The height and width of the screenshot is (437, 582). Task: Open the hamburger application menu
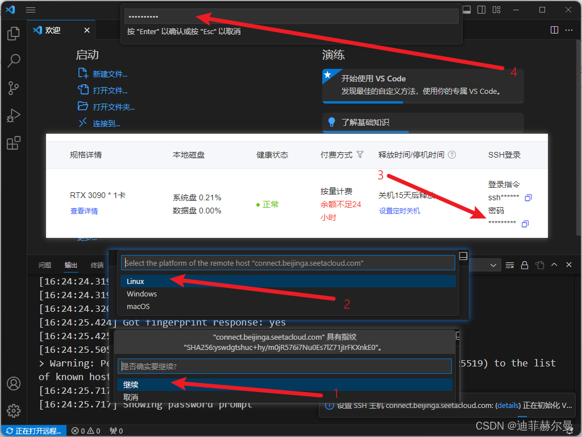[x=31, y=10]
